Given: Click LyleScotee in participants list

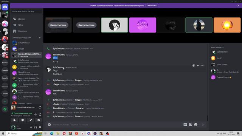Looking at the screenshot, I should pos(225,52).
